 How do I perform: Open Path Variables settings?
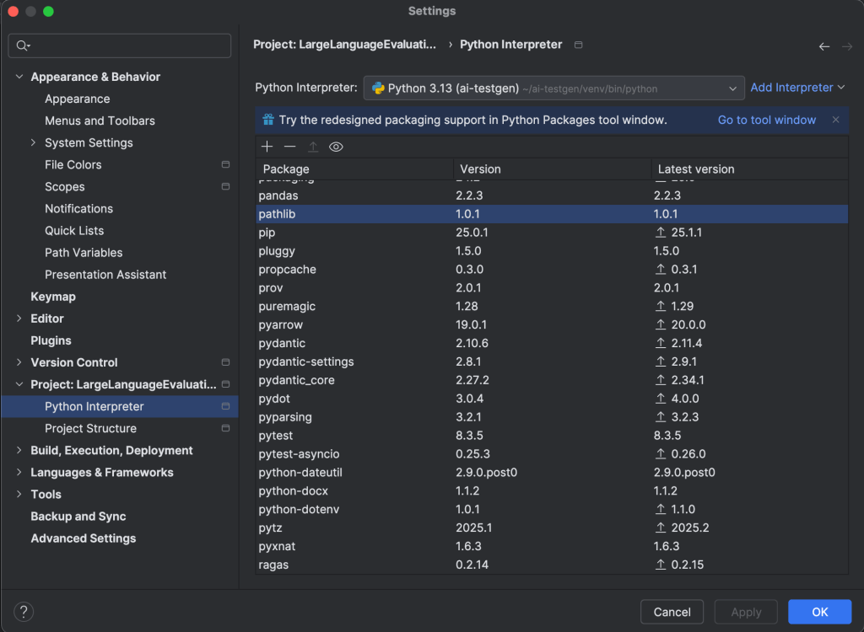[84, 253]
